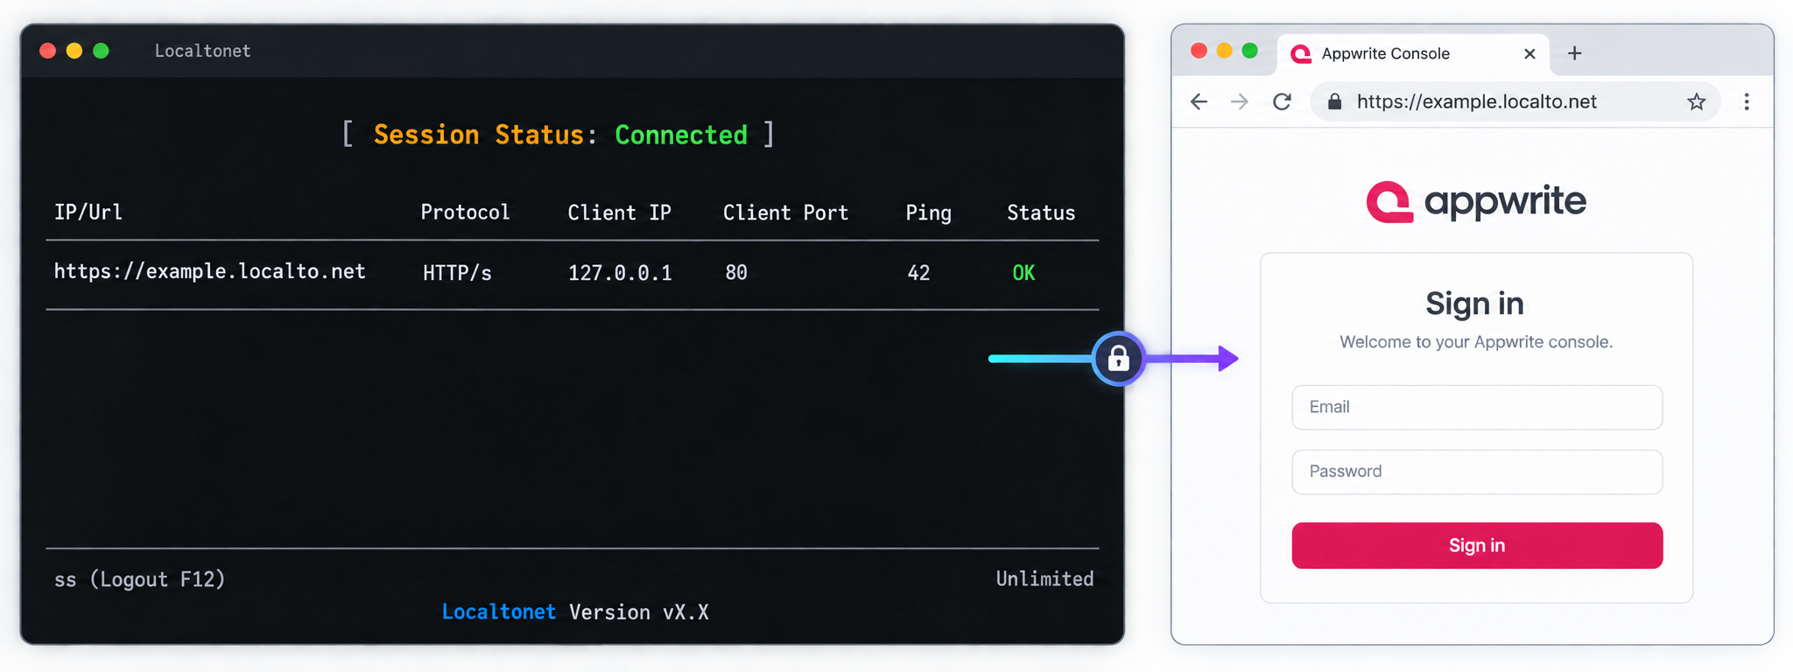1793x672 pixels.
Task: Close the browser window with red button
Action: click(x=1199, y=51)
